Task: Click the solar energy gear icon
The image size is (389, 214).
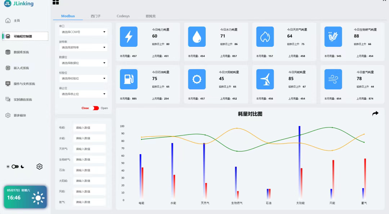Action: (x=196, y=79)
